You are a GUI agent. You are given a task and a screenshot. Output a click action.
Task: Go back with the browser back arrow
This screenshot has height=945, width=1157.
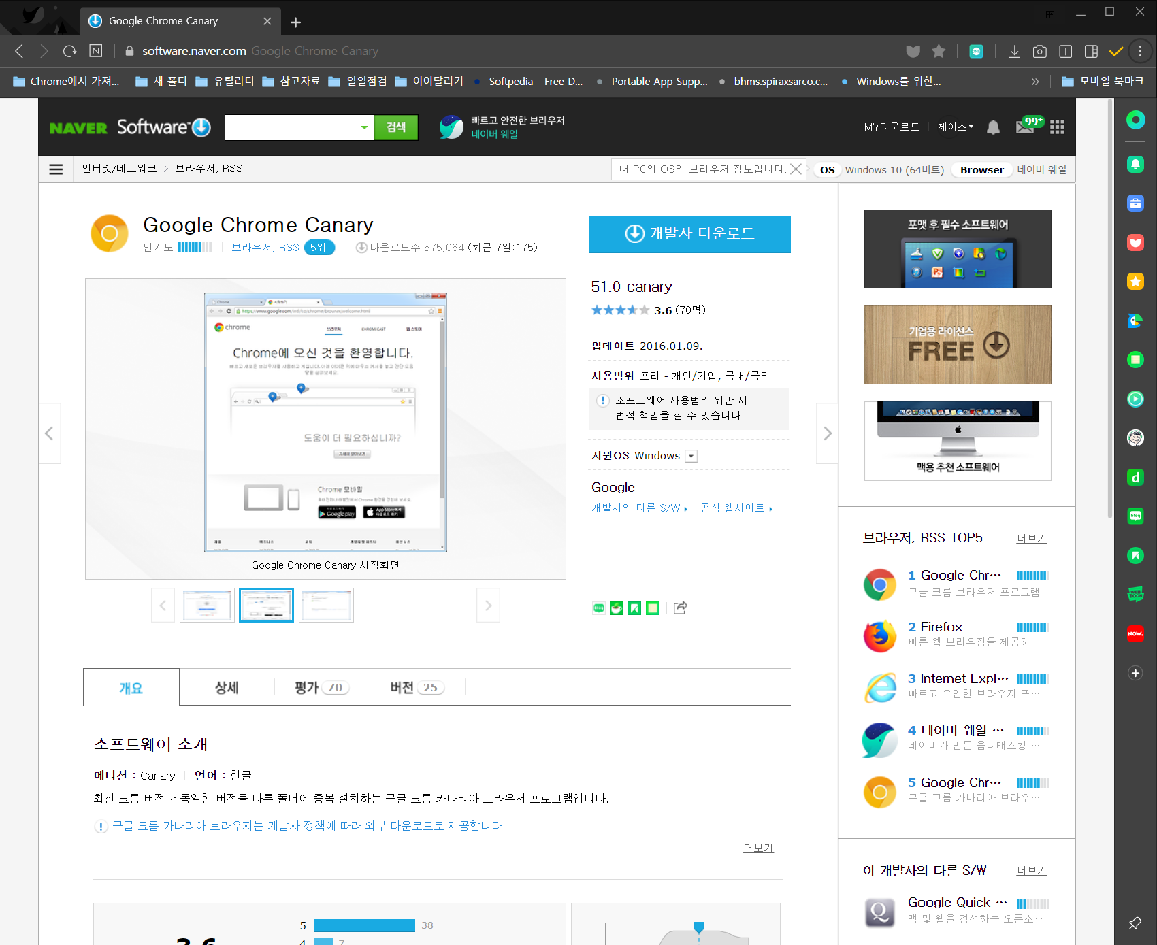[x=19, y=51]
